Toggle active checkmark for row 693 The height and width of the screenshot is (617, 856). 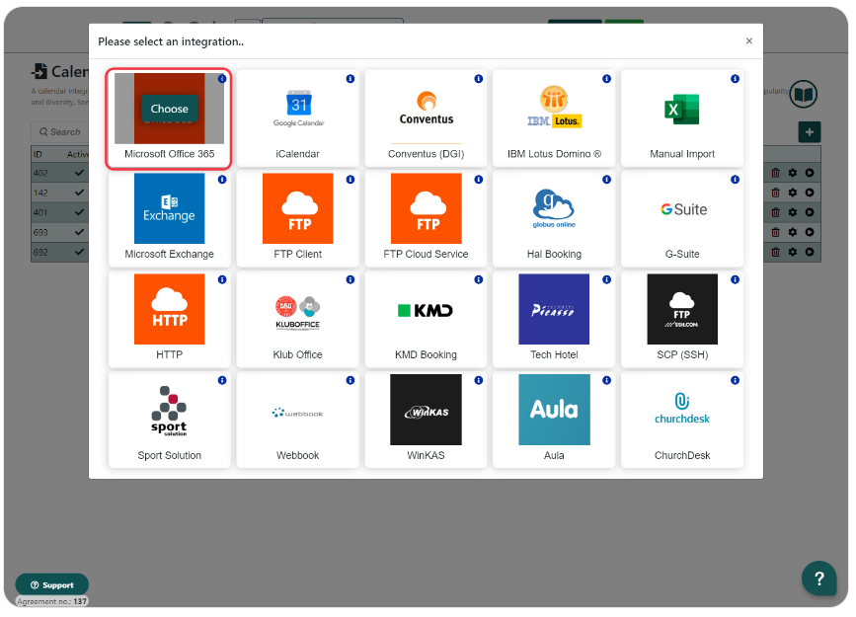point(79,232)
